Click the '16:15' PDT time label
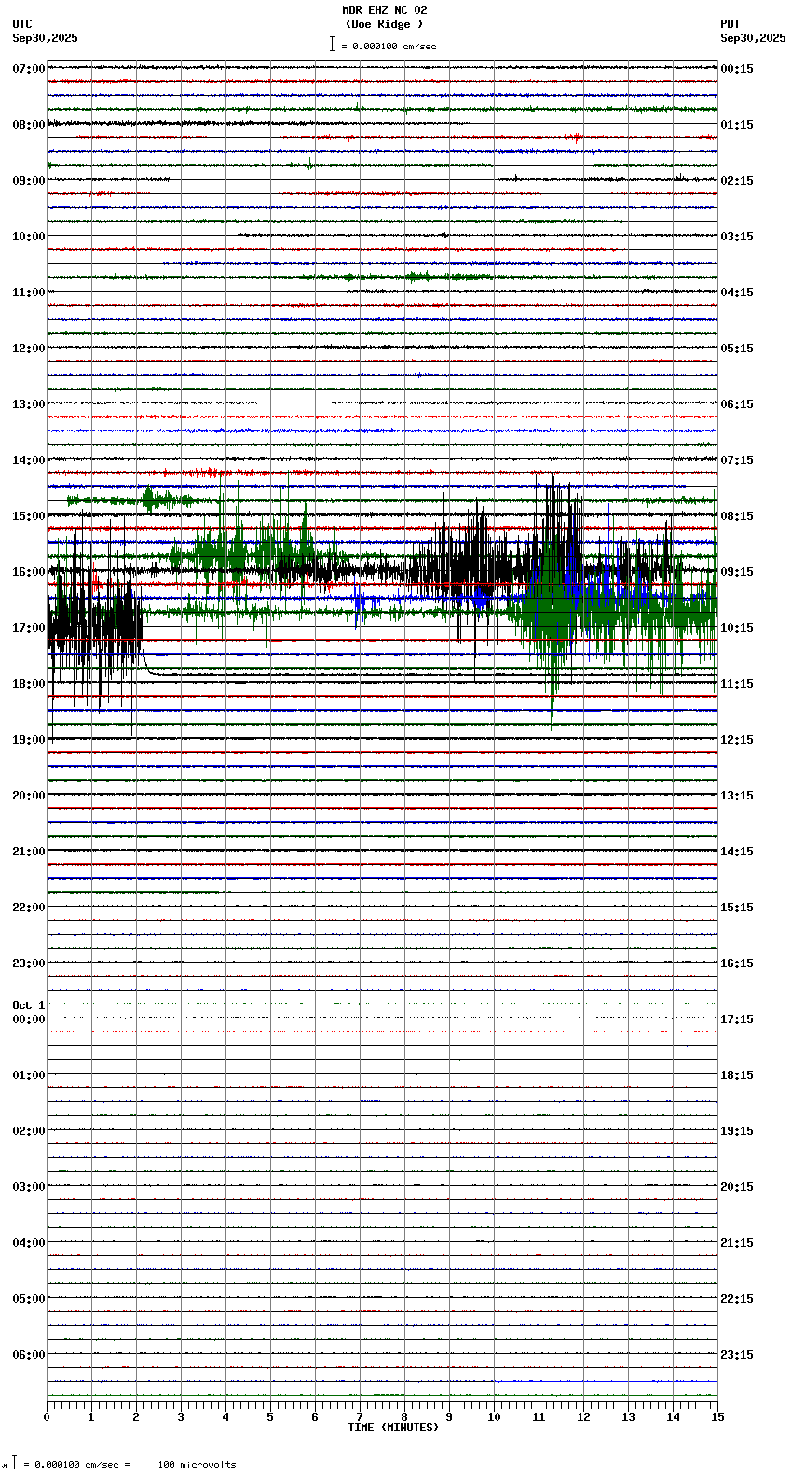The image size is (792, 1476). [x=737, y=963]
